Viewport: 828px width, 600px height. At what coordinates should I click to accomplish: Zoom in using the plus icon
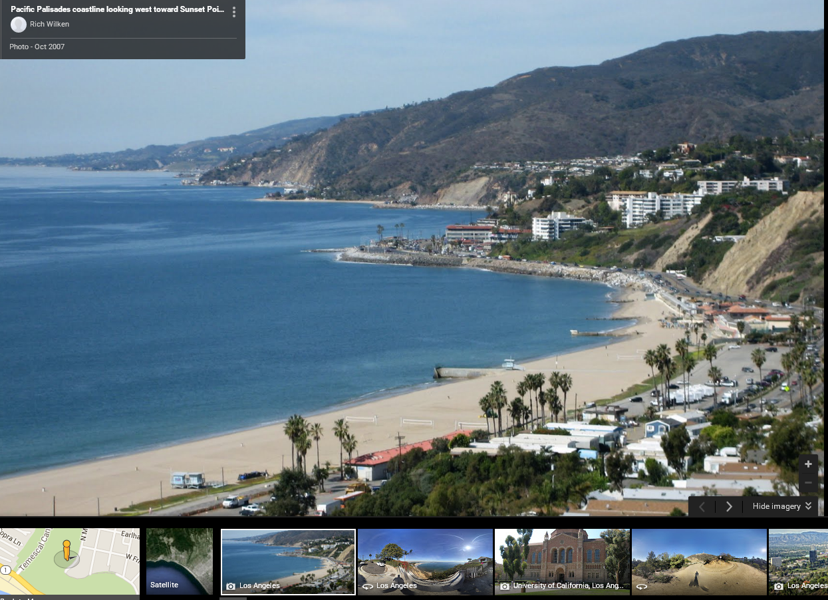[x=807, y=464]
